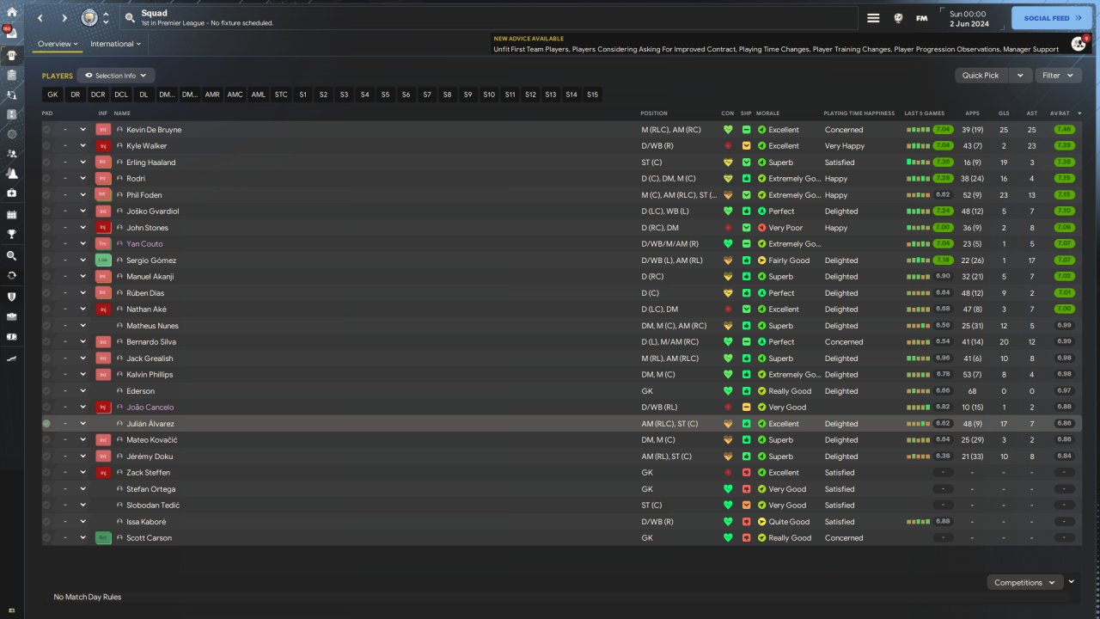
Task: Expand the Selection Info dropdown
Action: click(117, 76)
